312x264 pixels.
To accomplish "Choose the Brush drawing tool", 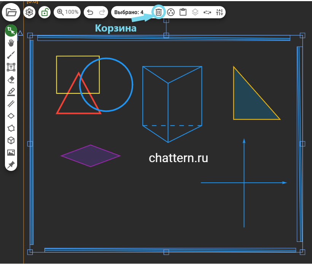I will point(11,55).
